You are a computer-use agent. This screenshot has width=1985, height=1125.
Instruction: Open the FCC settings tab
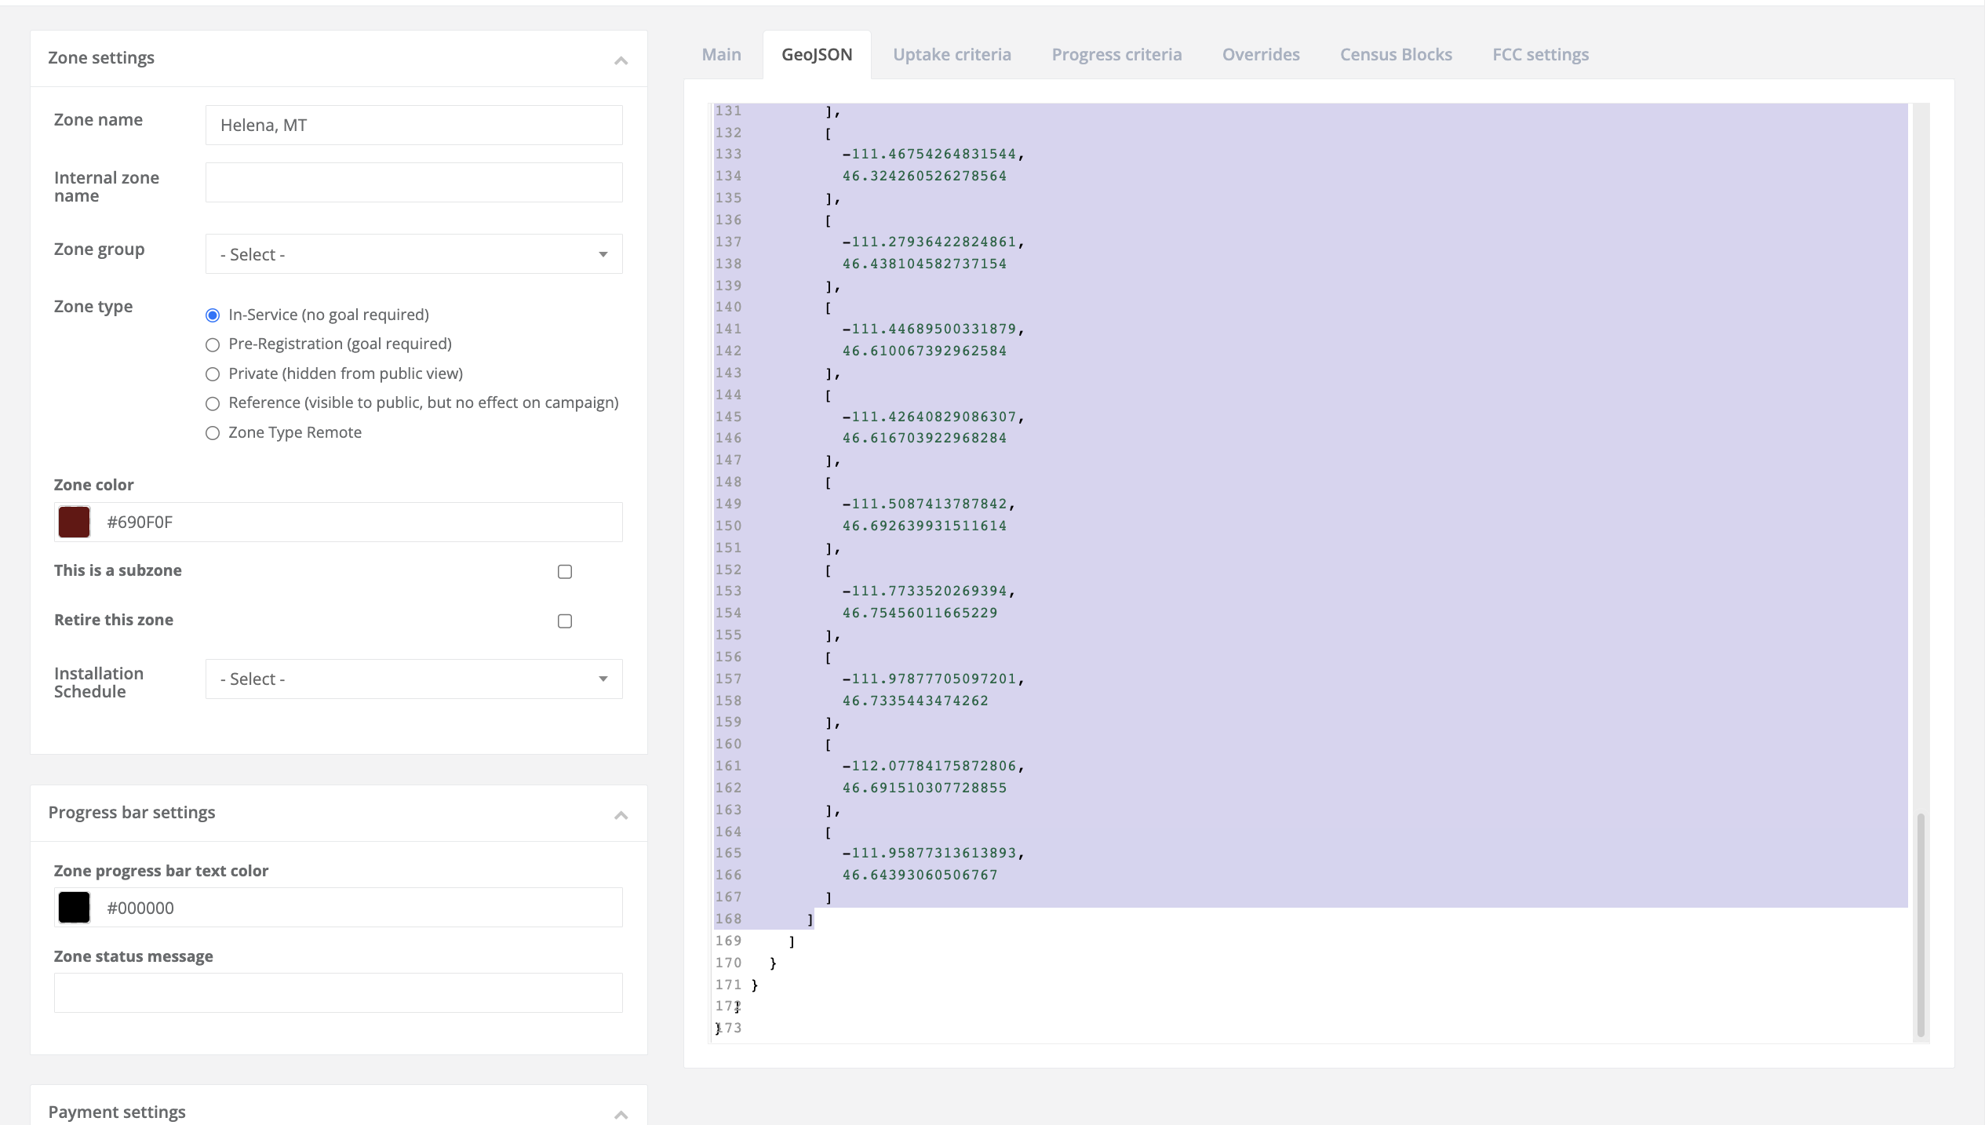tap(1540, 54)
